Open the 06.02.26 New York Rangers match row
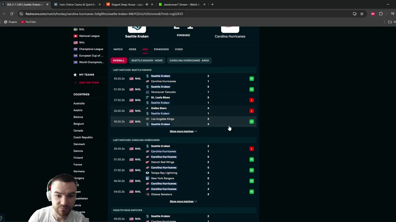The image size is (396, 222). tap(183, 181)
